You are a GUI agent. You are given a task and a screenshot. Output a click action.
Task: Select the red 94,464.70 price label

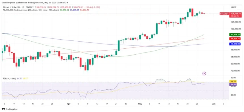235,39
